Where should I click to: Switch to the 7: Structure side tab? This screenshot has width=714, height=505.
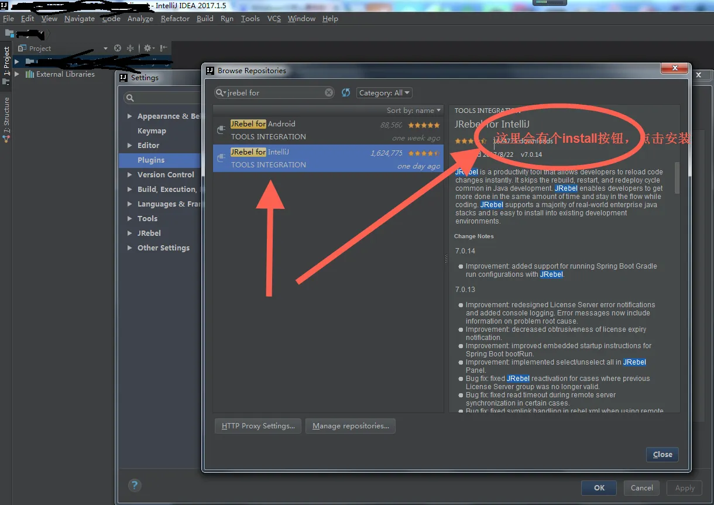click(6, 119)
